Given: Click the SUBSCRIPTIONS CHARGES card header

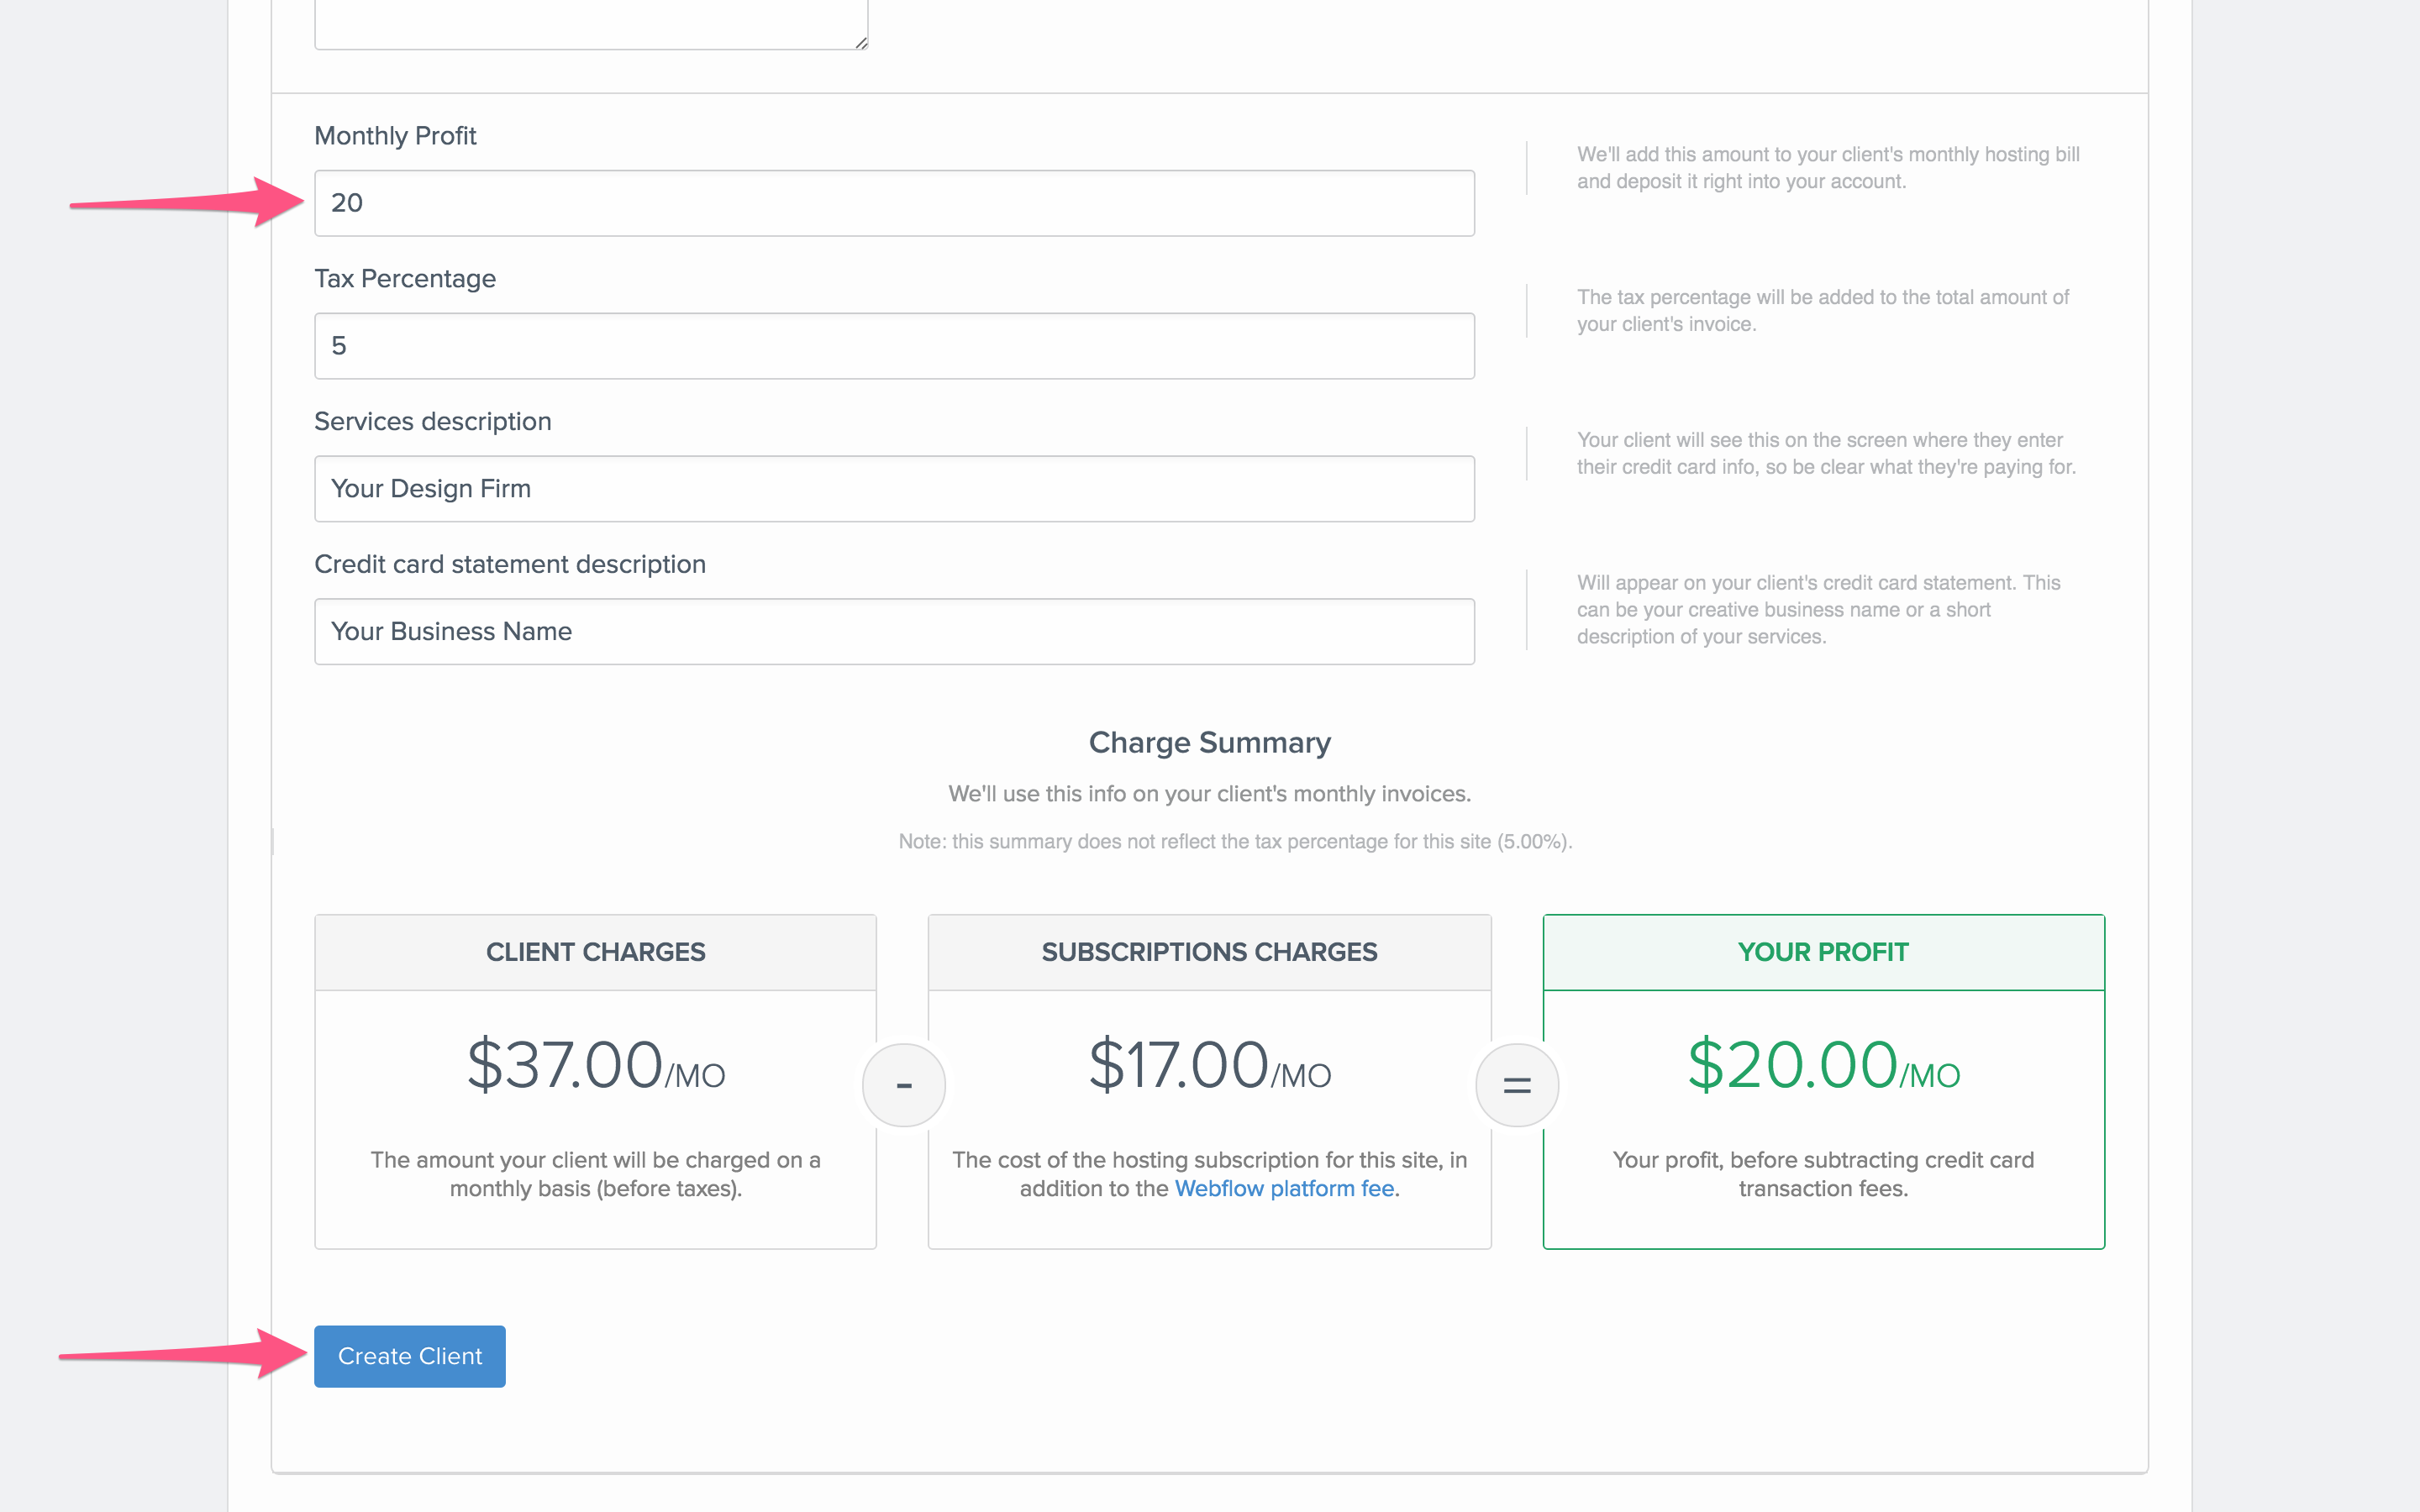Looking at the screenshot, I should (x=1209, y=952).
